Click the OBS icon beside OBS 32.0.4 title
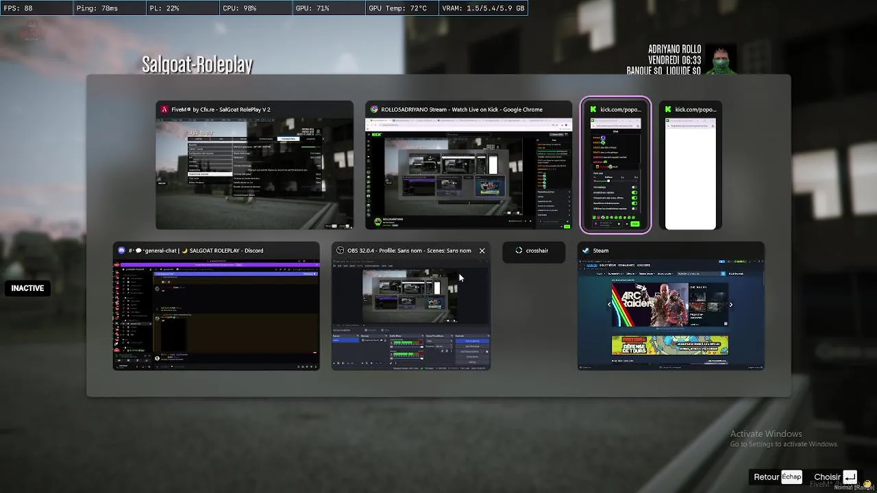877x493 pixels. 341,251
